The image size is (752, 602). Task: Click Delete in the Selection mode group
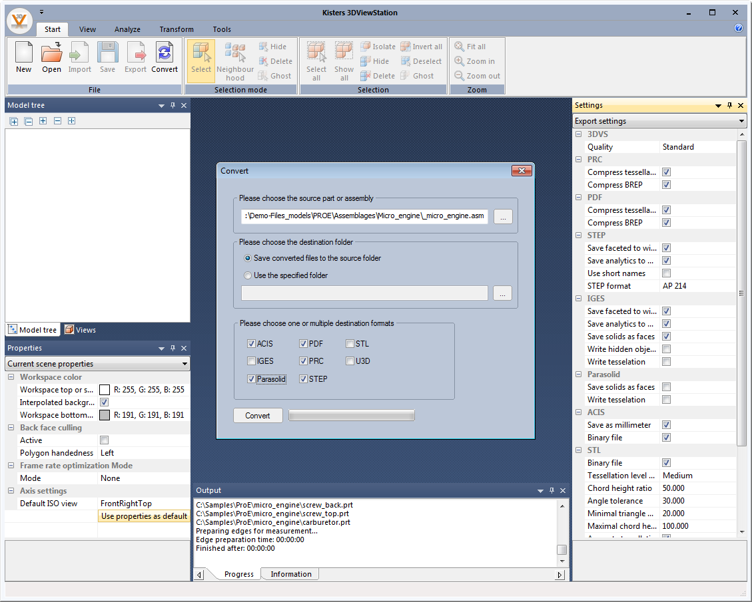coord(275,61)
